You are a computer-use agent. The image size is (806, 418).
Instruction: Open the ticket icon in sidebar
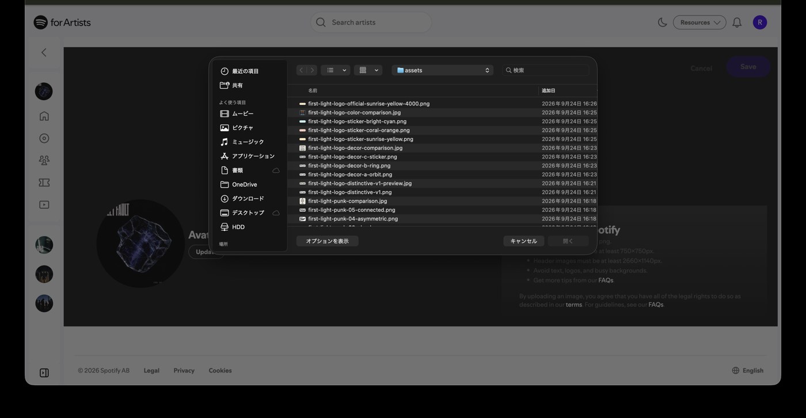pyautogui.click(x=44, y=183)
